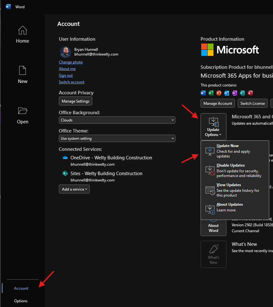Select the Home icon in the sidebar

pyautogui.click(x=22, y=30)
